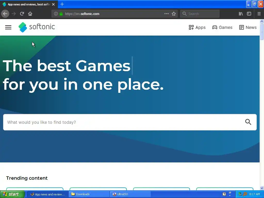Reload the current page
The width and height of the screenshot is (264, 198).
click(x=22, y=14)
